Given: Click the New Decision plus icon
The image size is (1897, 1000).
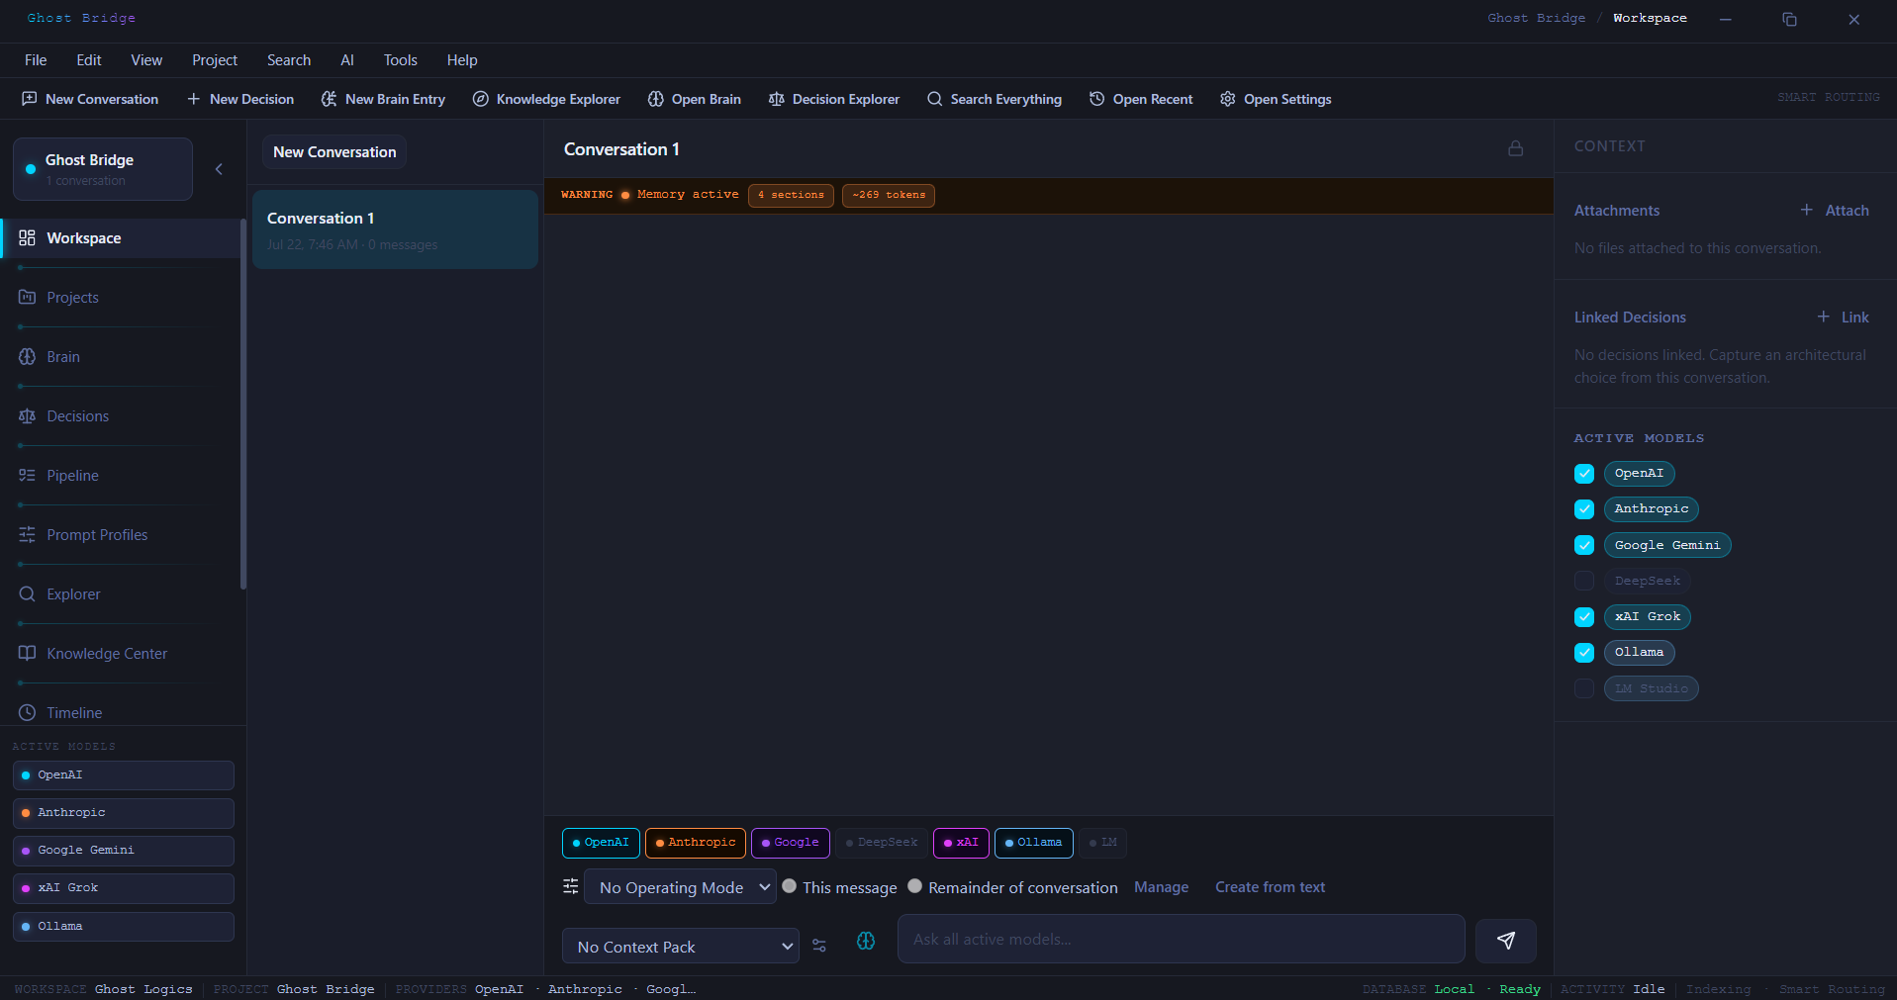Looking at the screenshot, I should tap(194, 99).
